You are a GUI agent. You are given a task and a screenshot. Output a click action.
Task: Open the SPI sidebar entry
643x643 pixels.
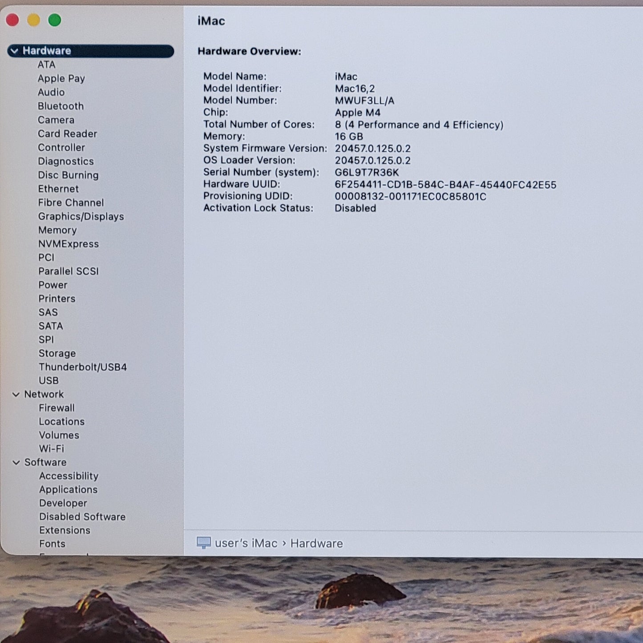46,340
